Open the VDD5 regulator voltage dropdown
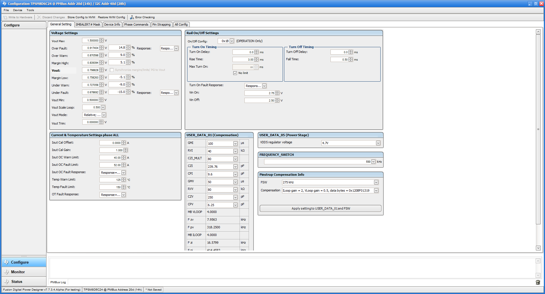 point(378,143)
